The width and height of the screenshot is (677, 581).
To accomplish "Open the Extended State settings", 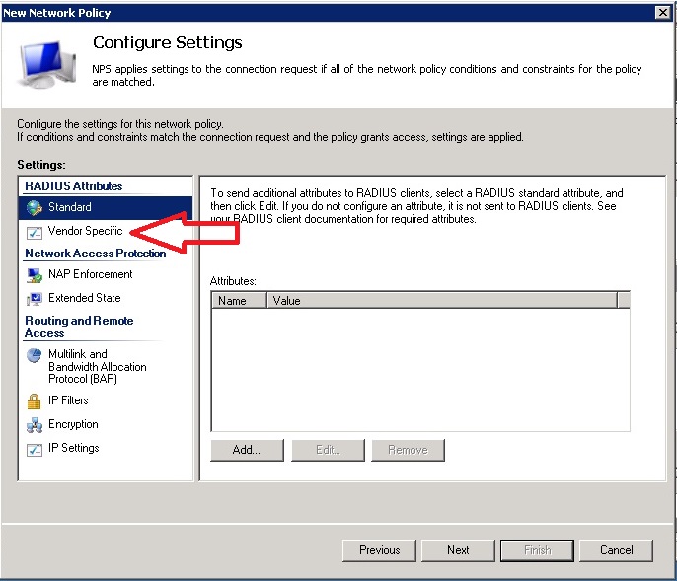I will pos(84,298).
